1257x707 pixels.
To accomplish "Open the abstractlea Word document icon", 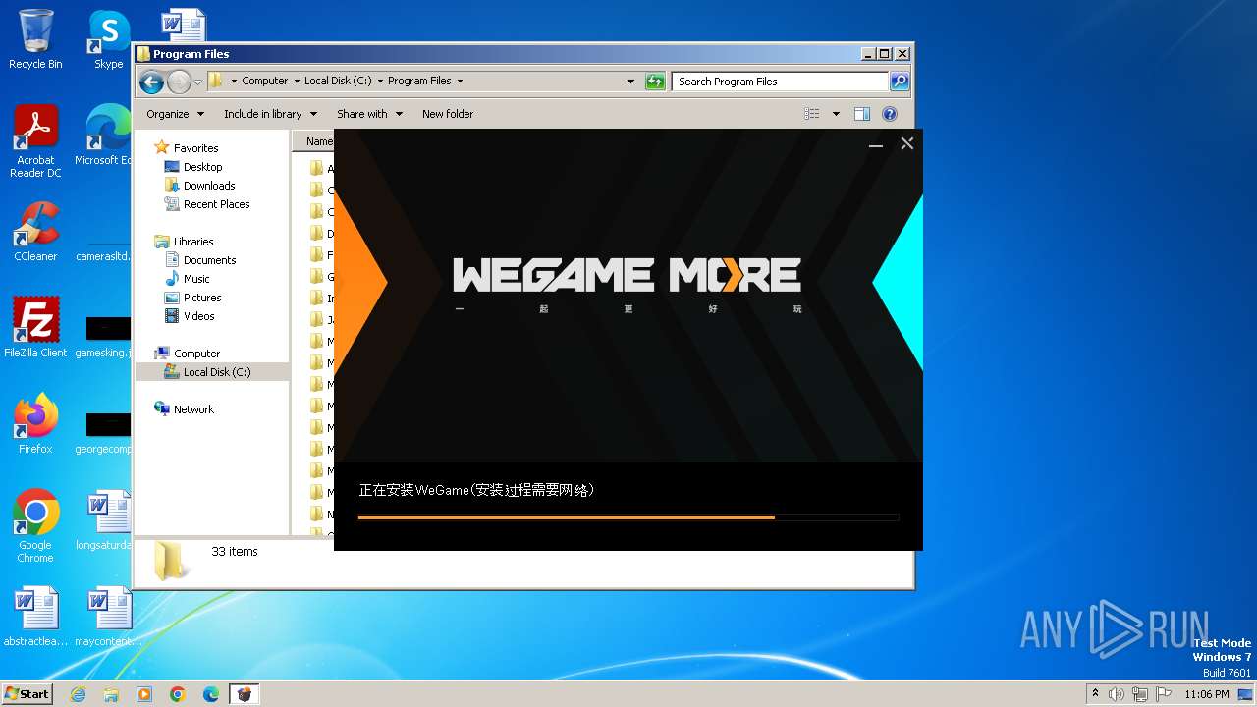I will coord(35,617).
